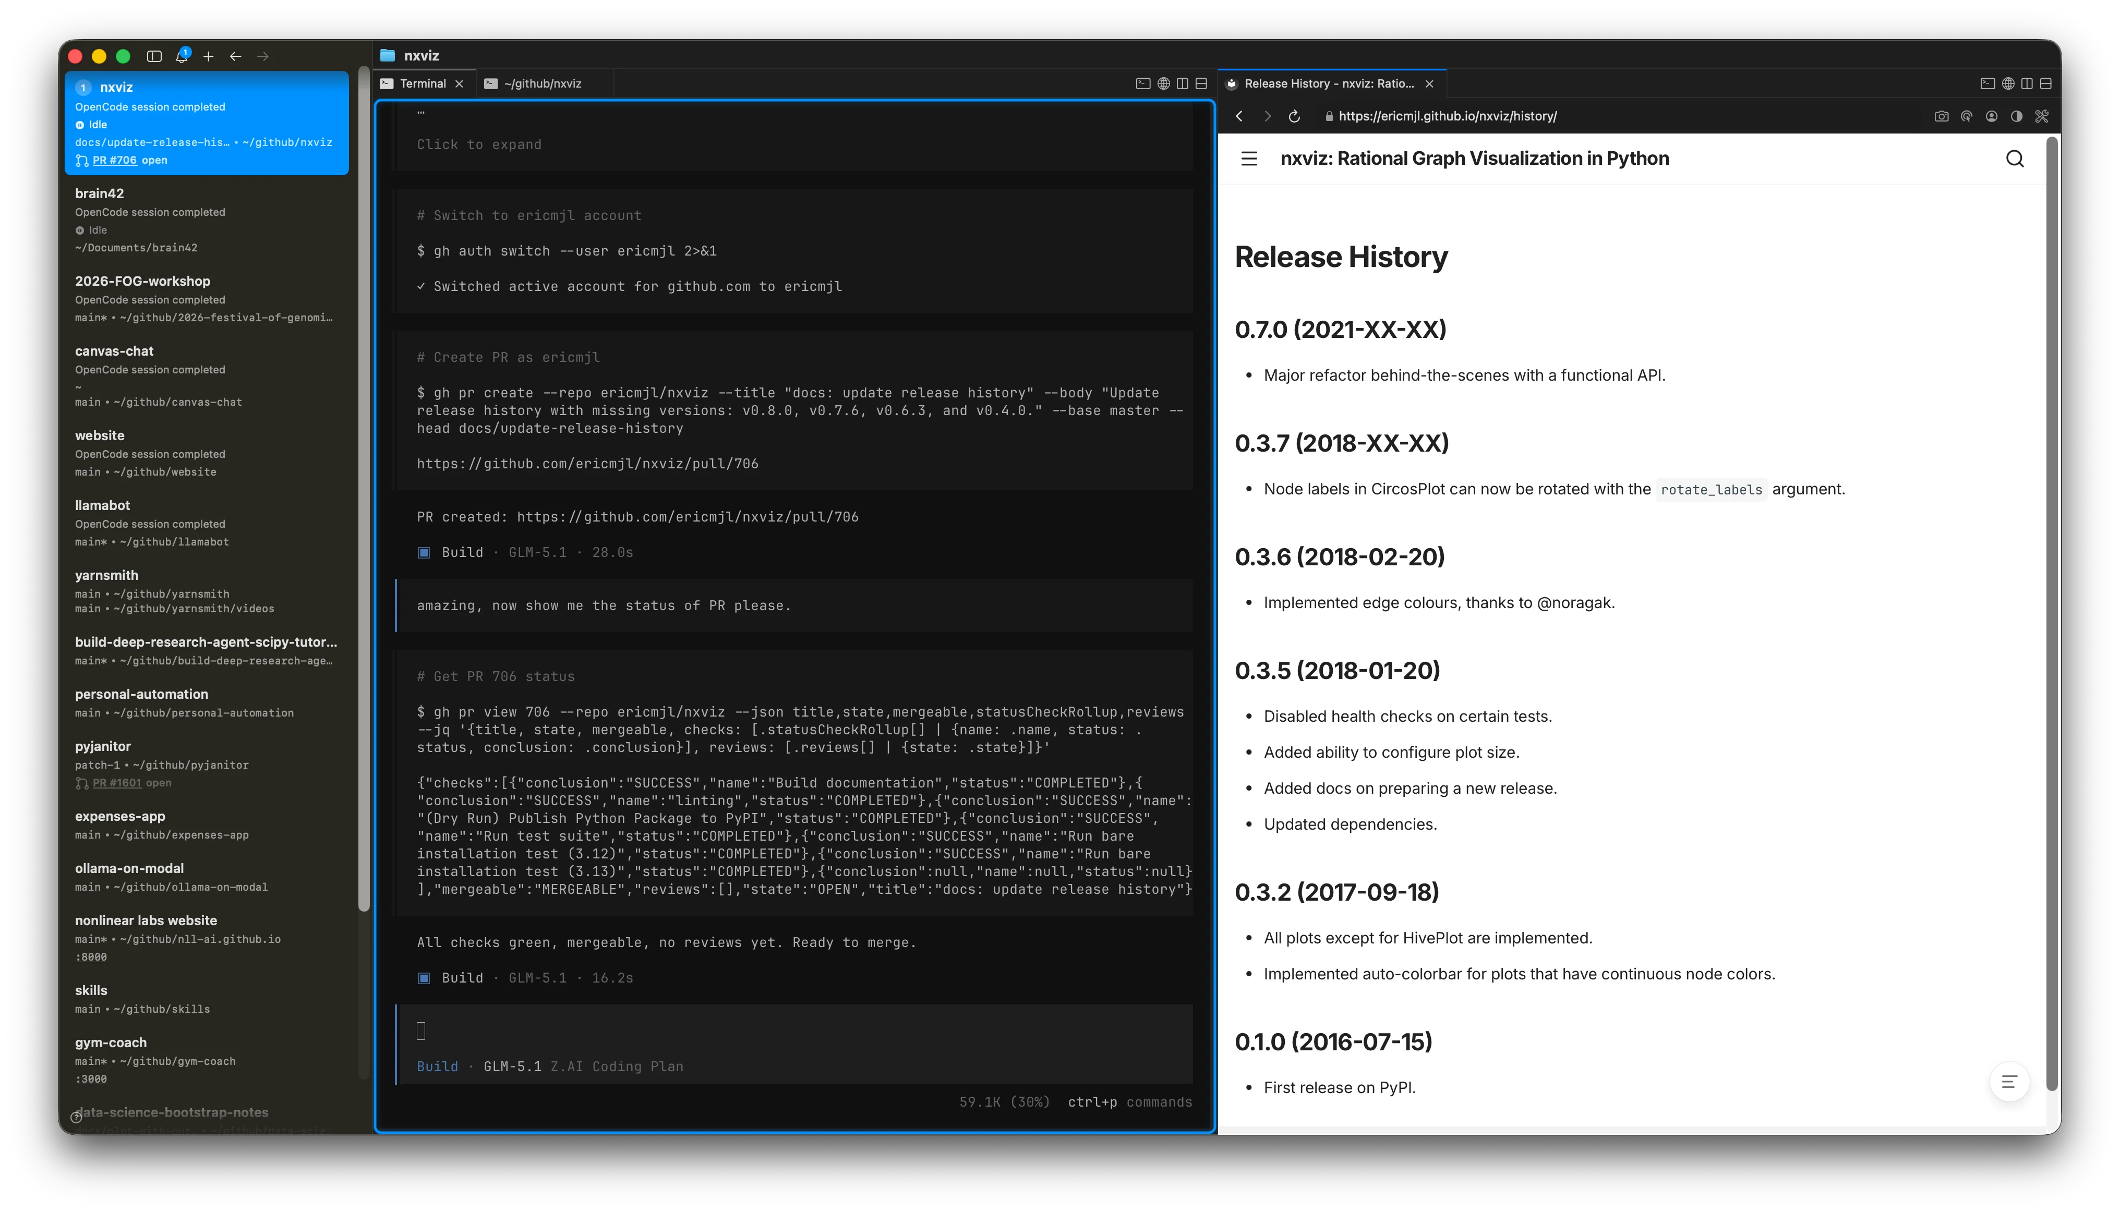
Task: Open new terminal in right pane toolbar
Action: [x=1987, y=83]
